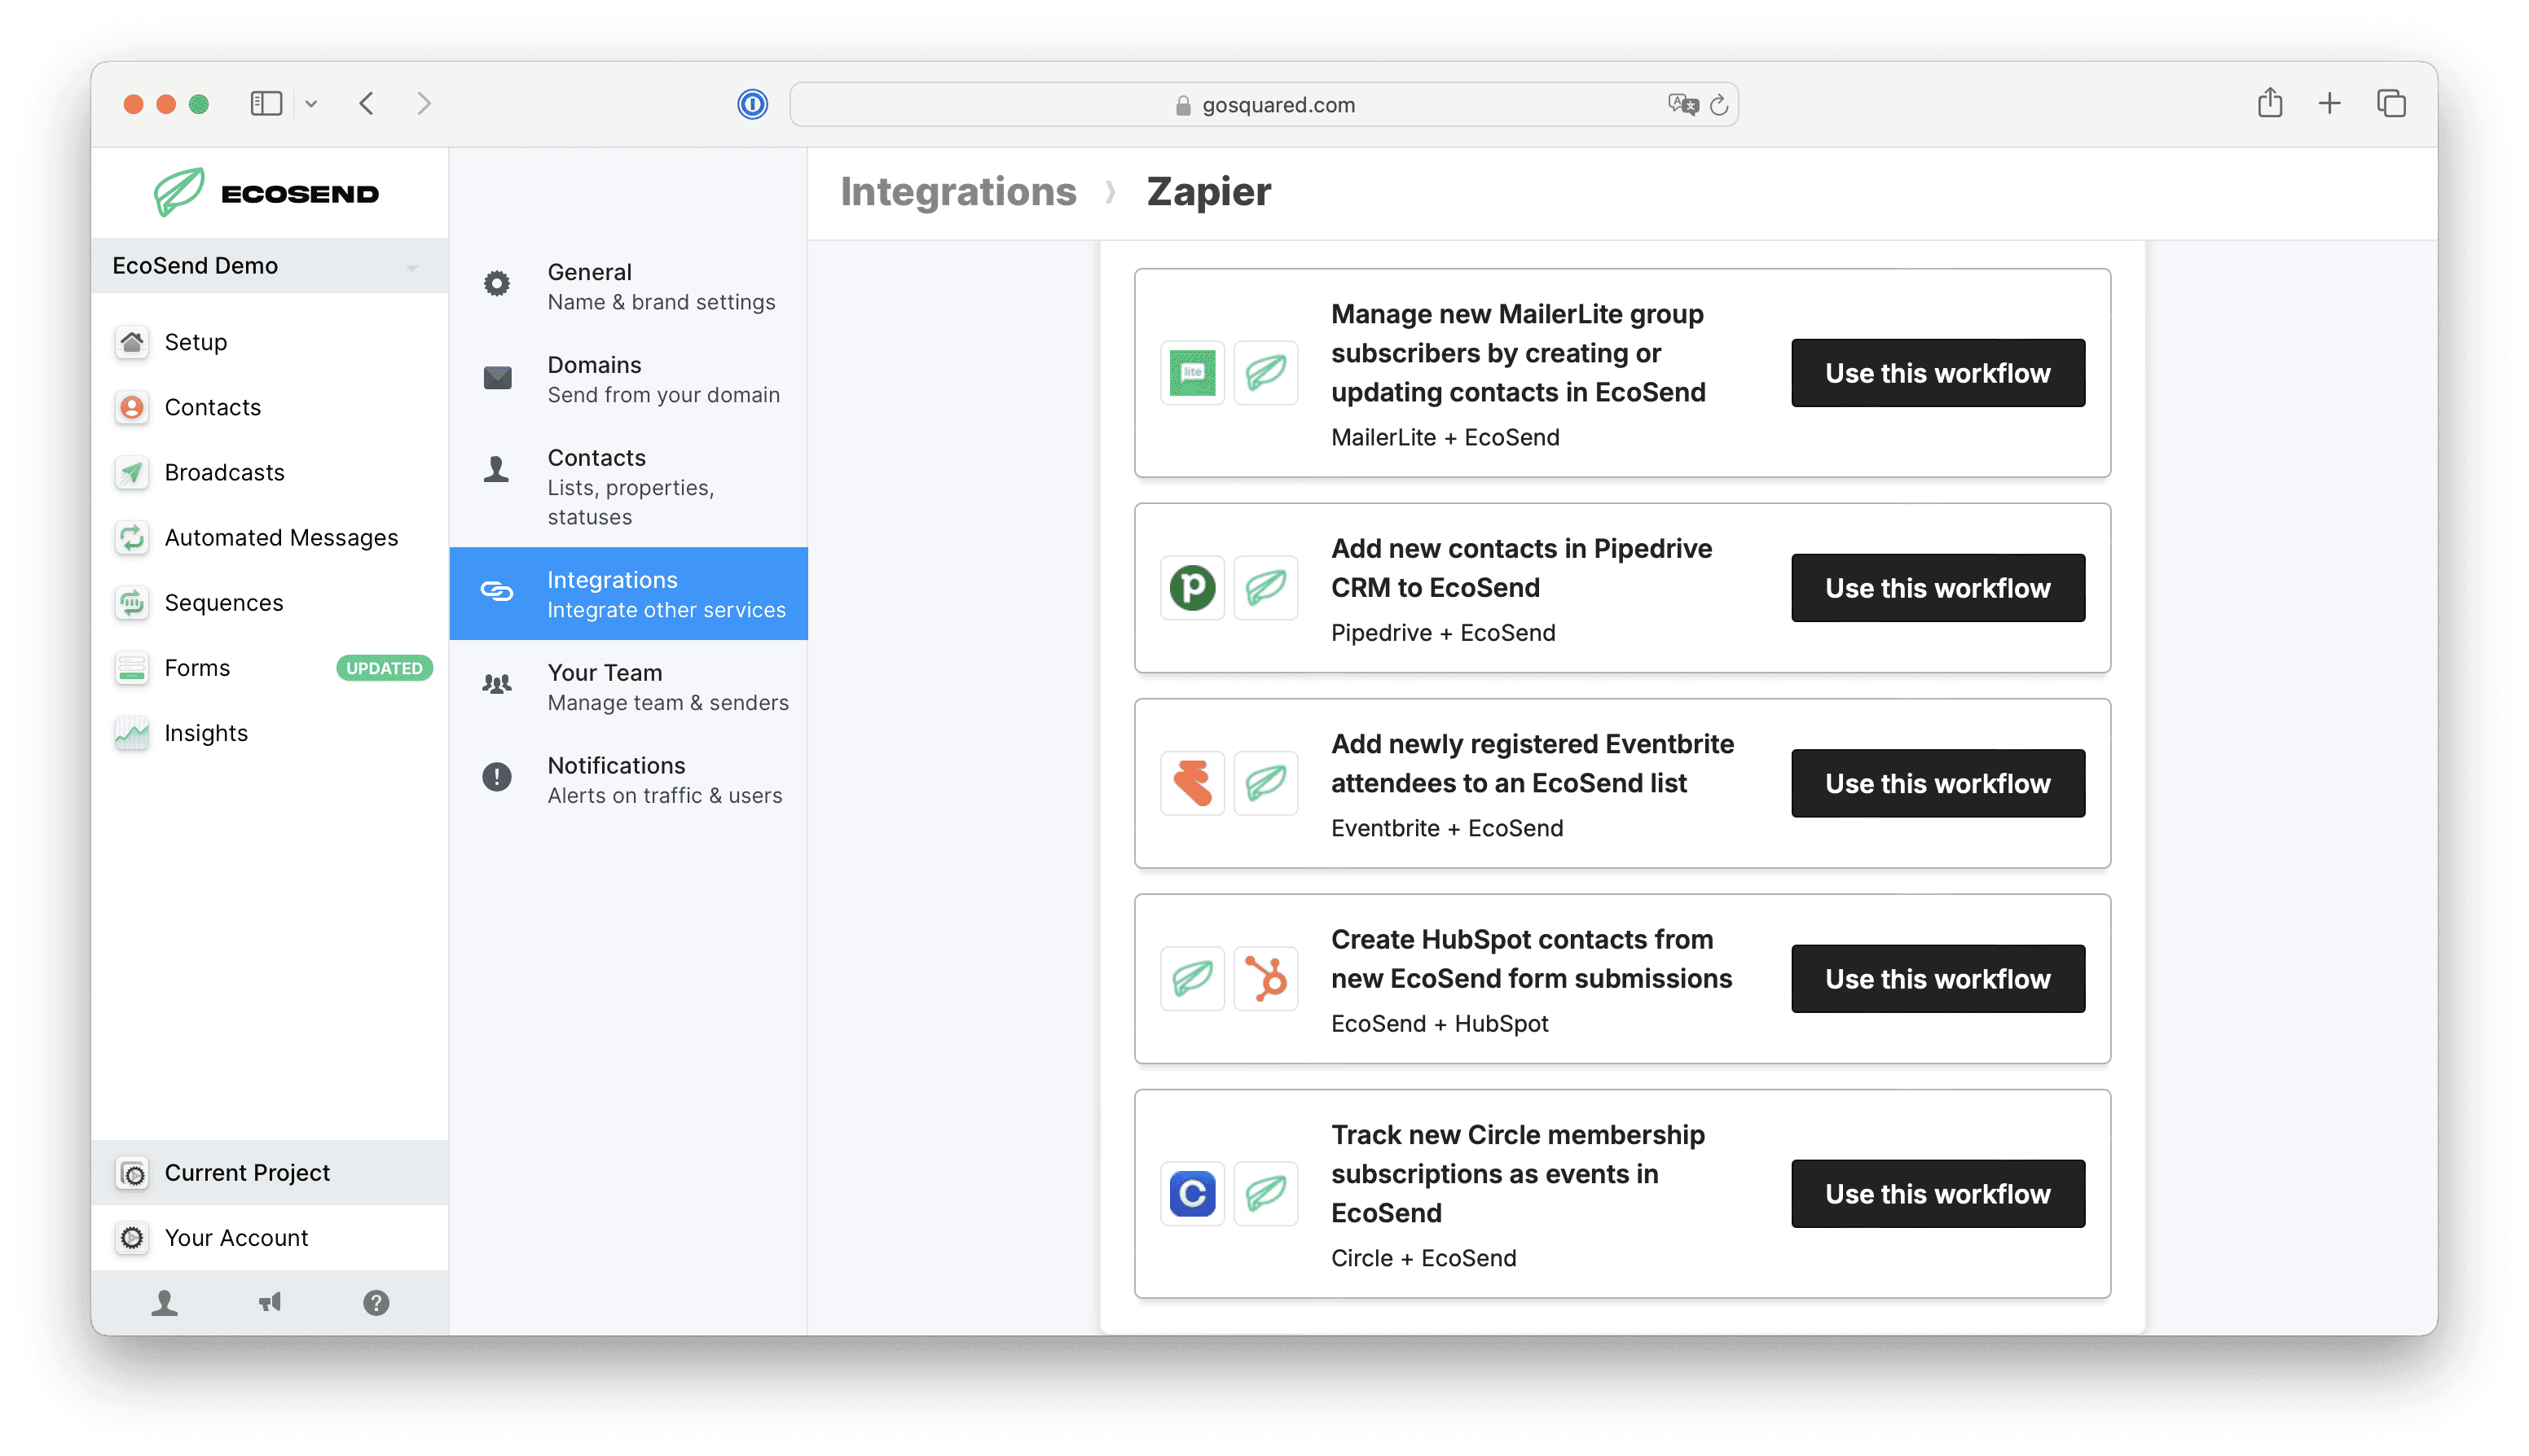The image size is (2529, 1456).
Task: Click the UPDATED badge next to Forms
Action: (x=384, y=668)
